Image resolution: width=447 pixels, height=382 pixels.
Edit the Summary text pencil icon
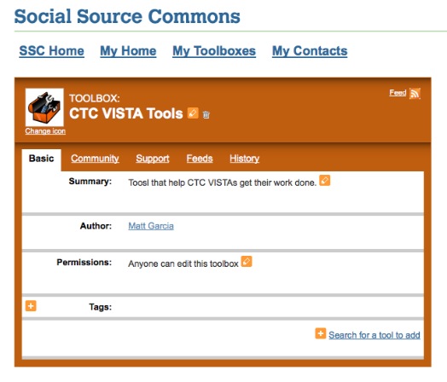[x=325, y=180]
